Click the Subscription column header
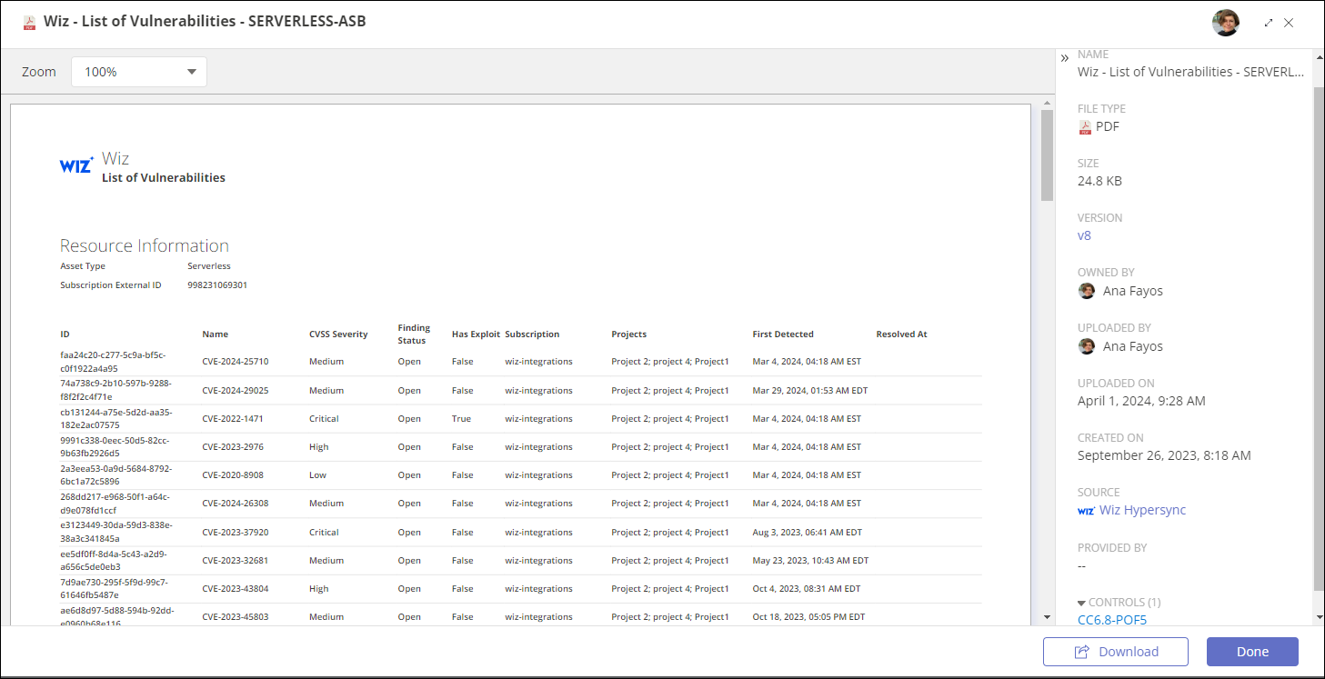 tap(532, 335)
